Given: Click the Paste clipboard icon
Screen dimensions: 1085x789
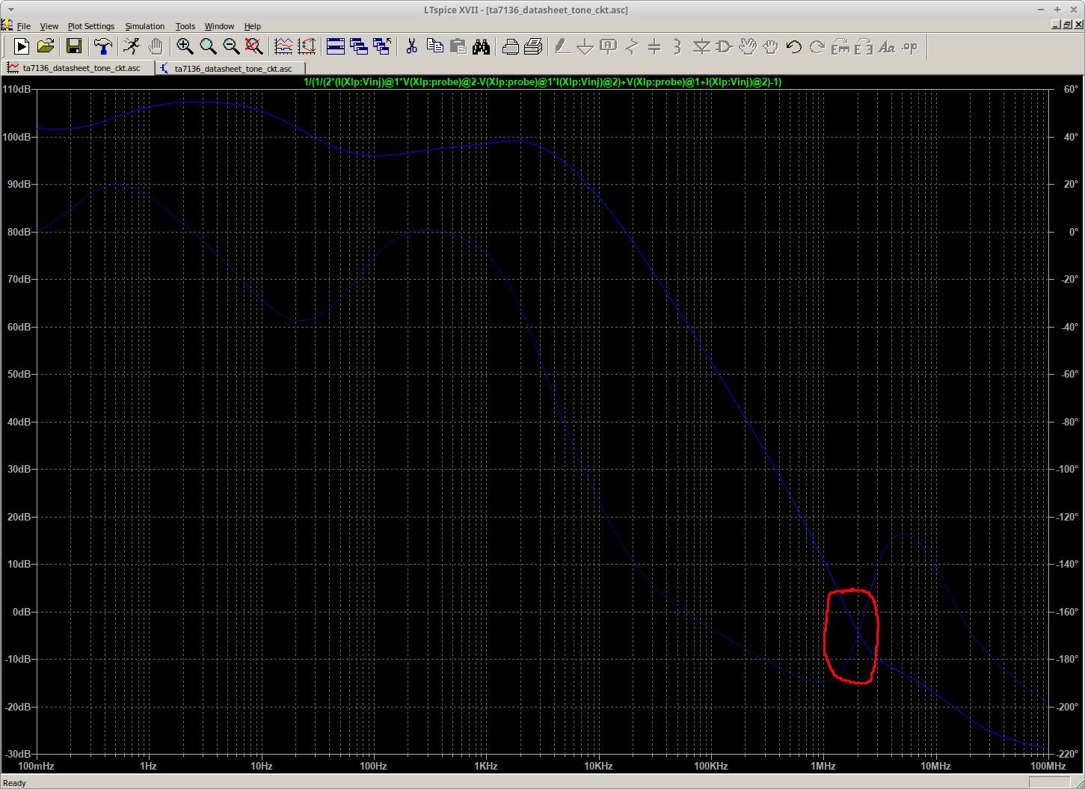Looking at the screenshot, I should click(x=458, y=47).
